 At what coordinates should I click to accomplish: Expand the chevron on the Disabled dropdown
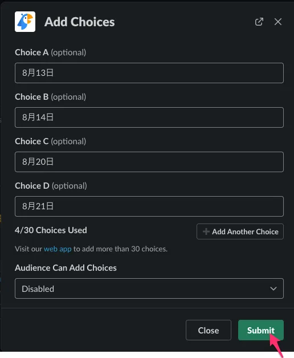273,288
